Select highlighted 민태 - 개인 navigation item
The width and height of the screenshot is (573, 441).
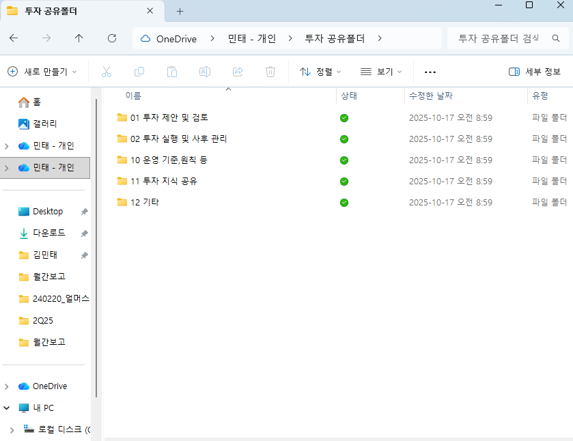[x=45, y=168]
